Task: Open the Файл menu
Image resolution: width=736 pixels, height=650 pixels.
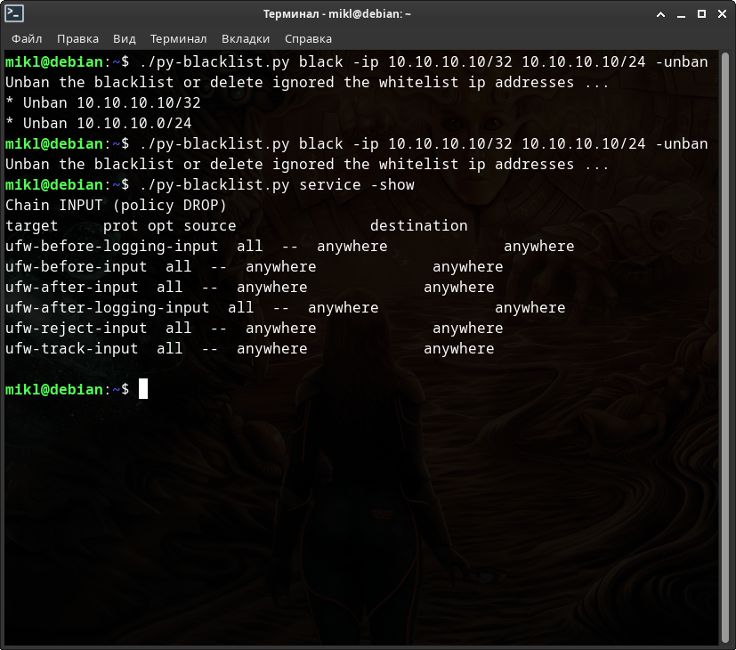Action: coord(27,38)
